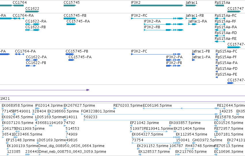Click the CG1764-PA protein label
This screenshot has height=156, width=245.
coord(25,51)
